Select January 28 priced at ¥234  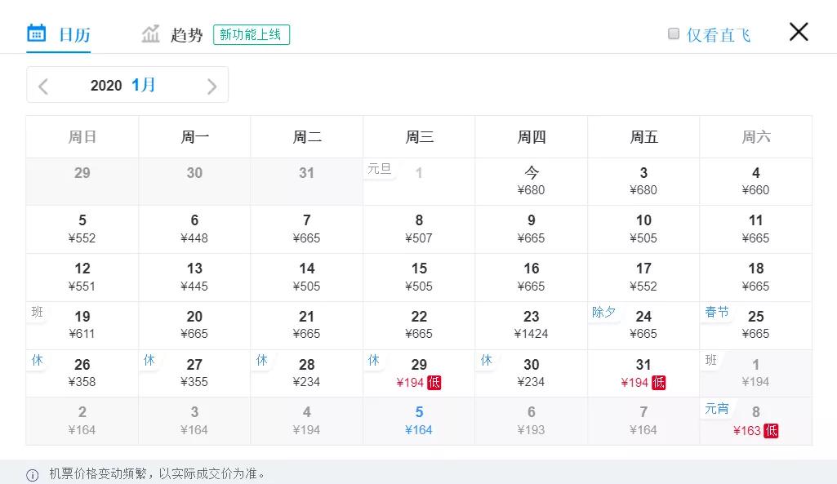pos(307,373)
